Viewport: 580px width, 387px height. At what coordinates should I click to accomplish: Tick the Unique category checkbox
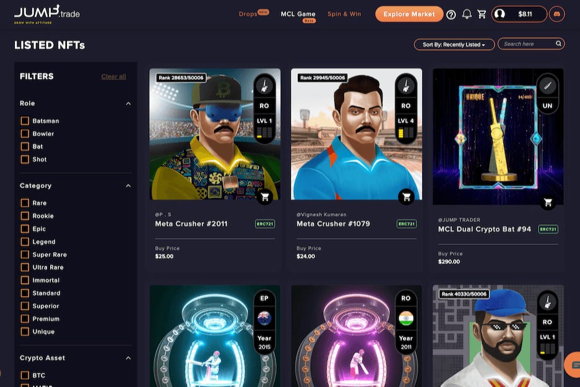pyautogui.click(x=25, y=331)
